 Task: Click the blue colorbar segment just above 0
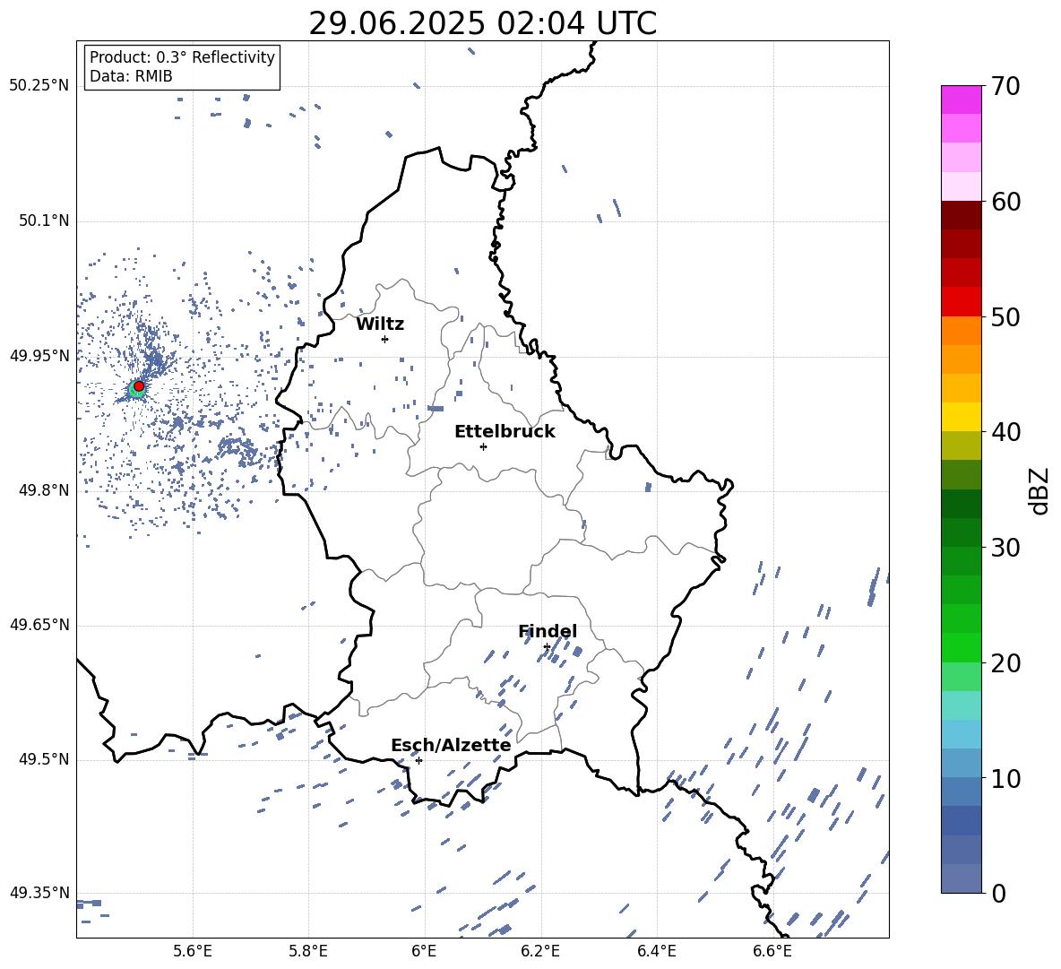point(961,878)
